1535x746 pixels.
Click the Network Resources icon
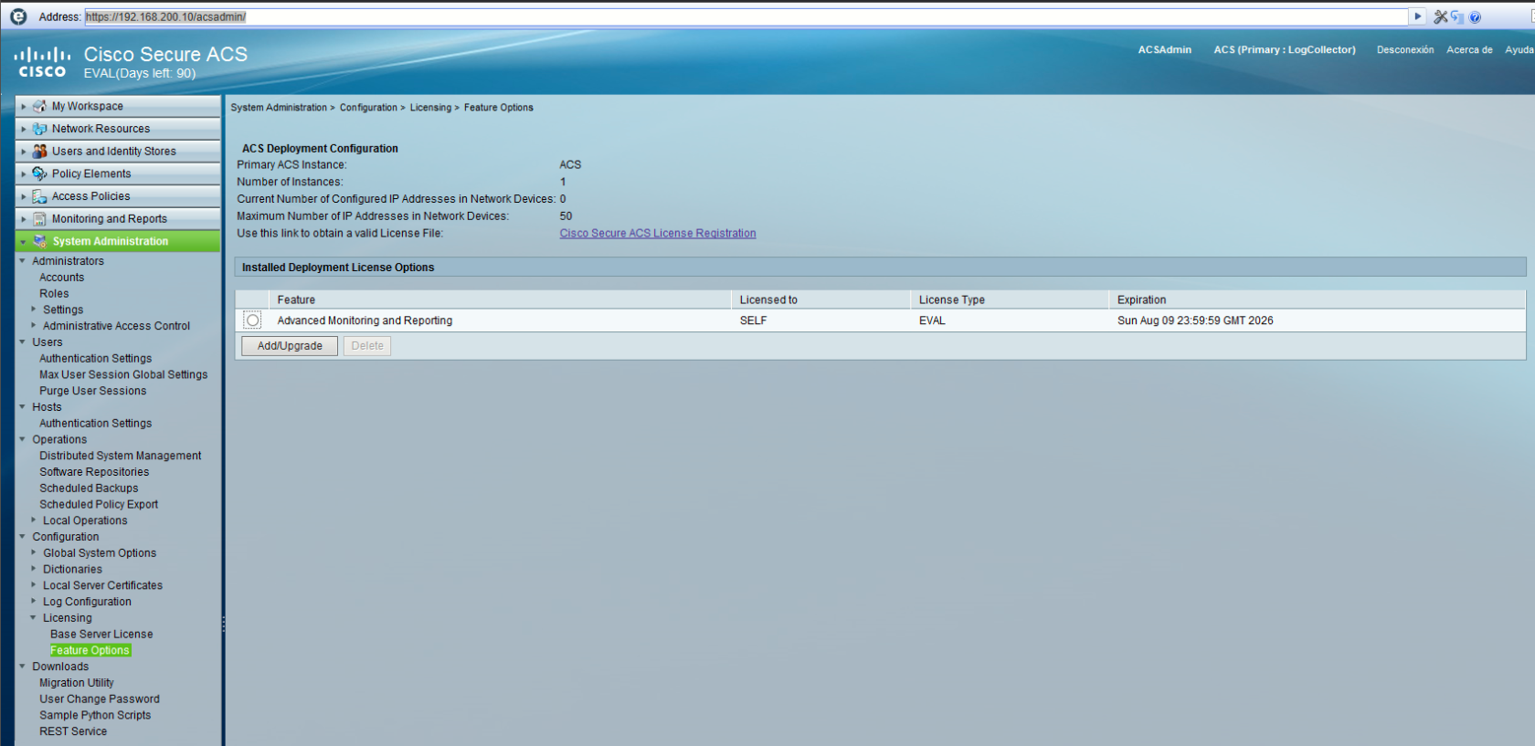39,129
